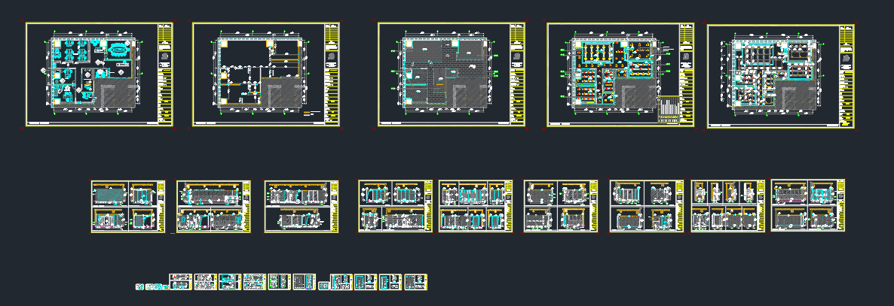Select the last small detail sheet in the bottom row

[416, 282]
